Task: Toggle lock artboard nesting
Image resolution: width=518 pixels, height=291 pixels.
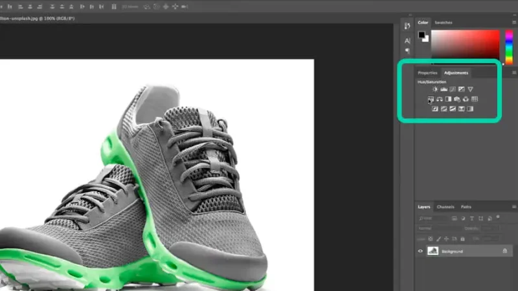Action: (x=455, y=239)
